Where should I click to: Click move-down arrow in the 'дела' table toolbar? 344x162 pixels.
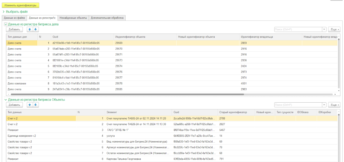tap(36, 30)
